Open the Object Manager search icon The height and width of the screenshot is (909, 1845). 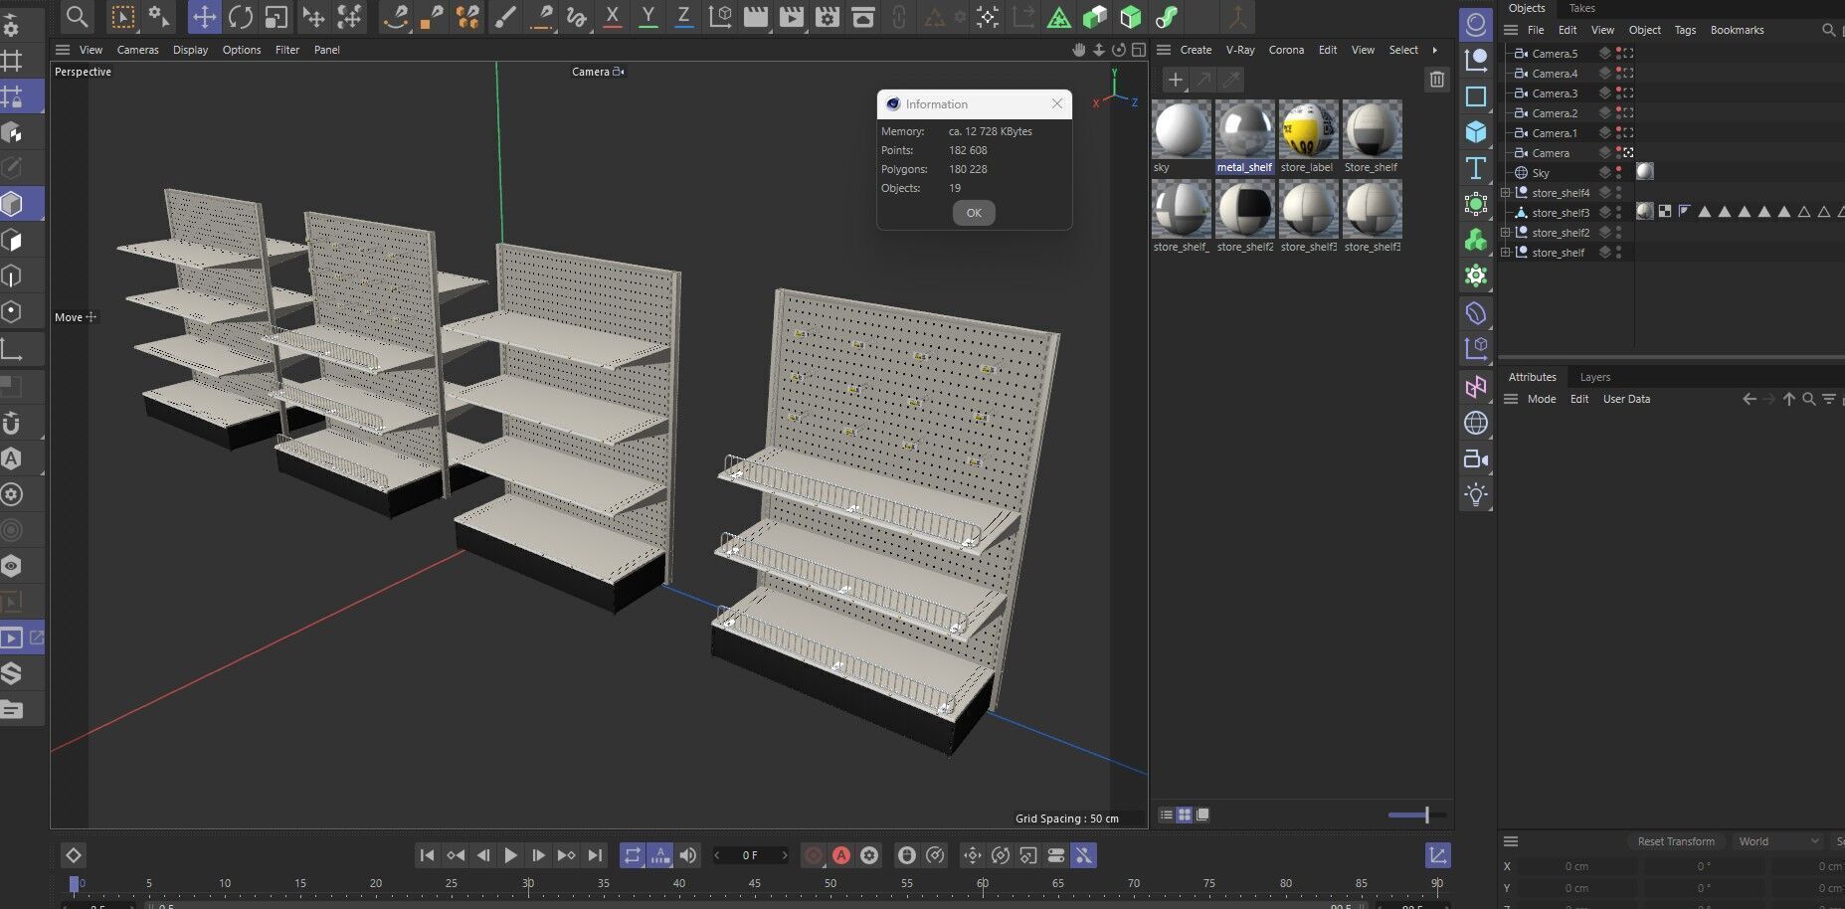point(1828,30)
